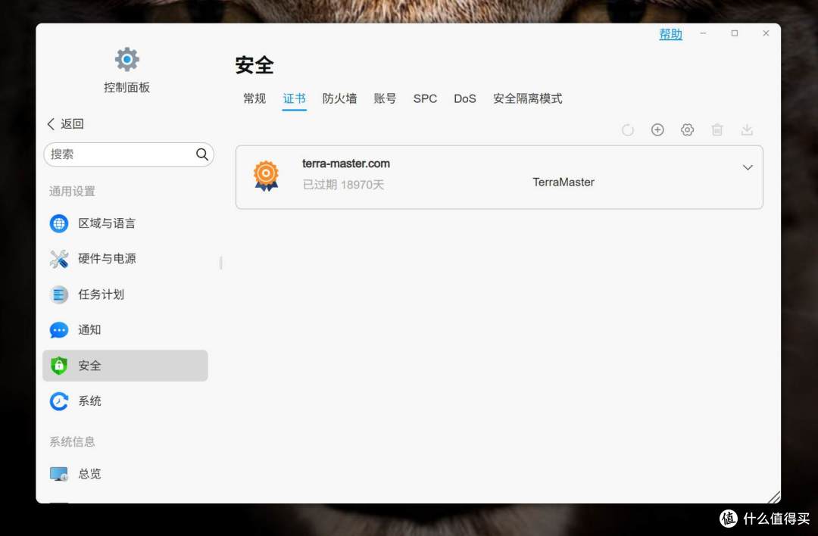Click the window resize grip corner

774,497
